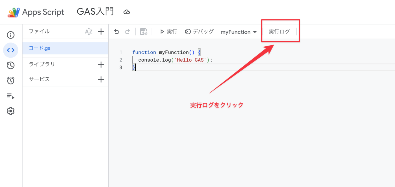Viewport: 395px width, 187px height.
Task: Save project with the floppy disk icon
Action: coord(144,32)
